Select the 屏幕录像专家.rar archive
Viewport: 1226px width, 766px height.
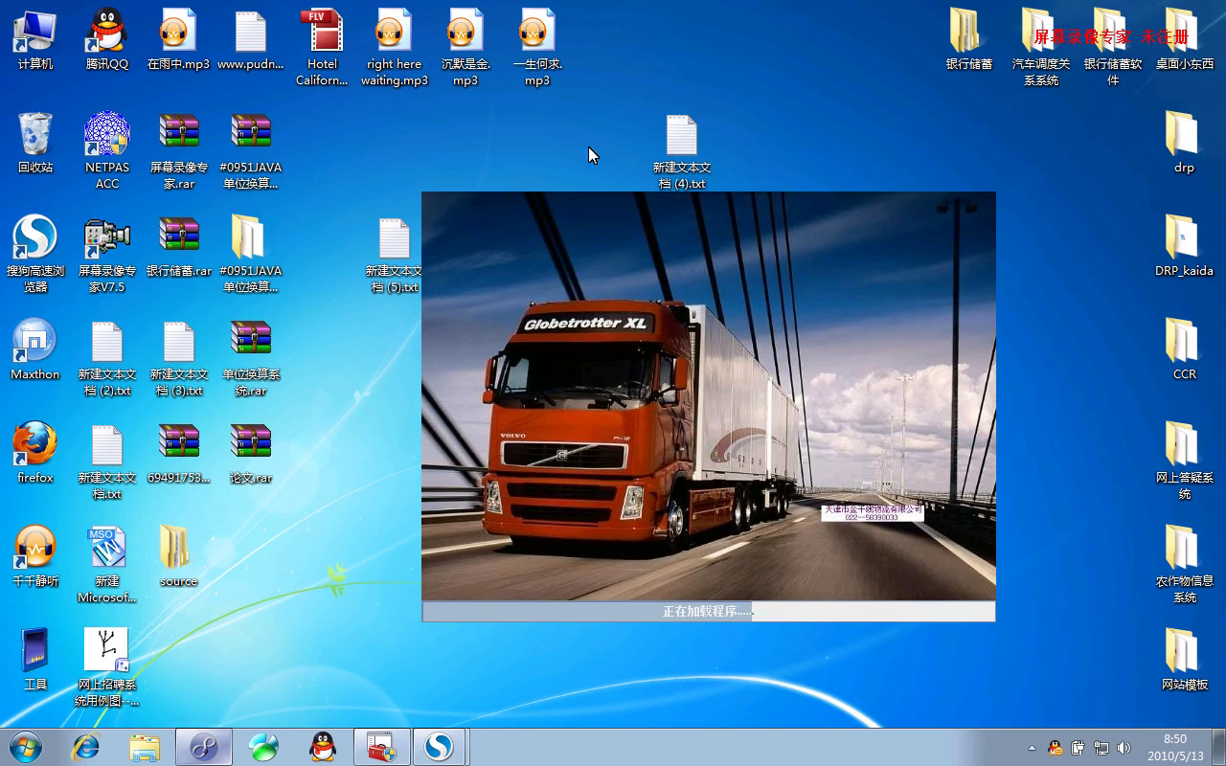tap(179, 149)
